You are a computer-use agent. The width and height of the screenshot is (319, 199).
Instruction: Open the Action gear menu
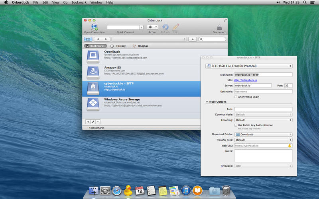[153, 27]
